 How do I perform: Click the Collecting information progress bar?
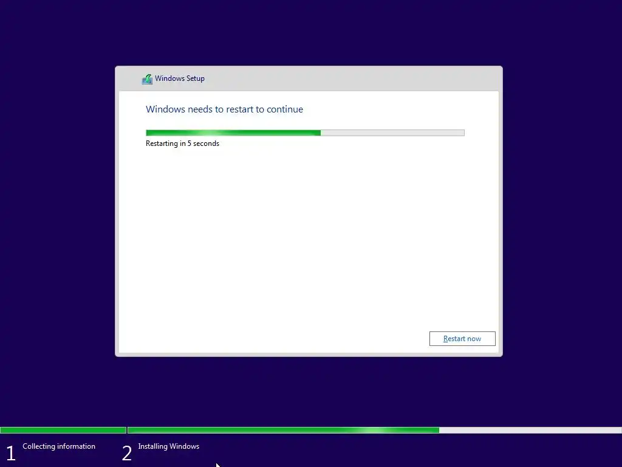63,430
